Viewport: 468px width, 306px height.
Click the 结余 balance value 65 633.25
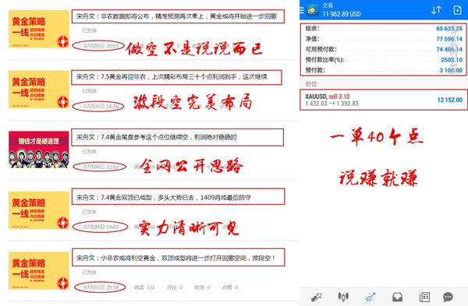pos(449,29)
